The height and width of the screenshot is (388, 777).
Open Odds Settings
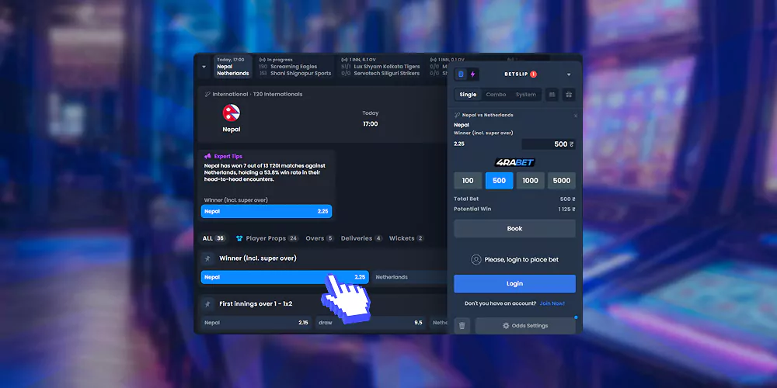tap(525, 326)
